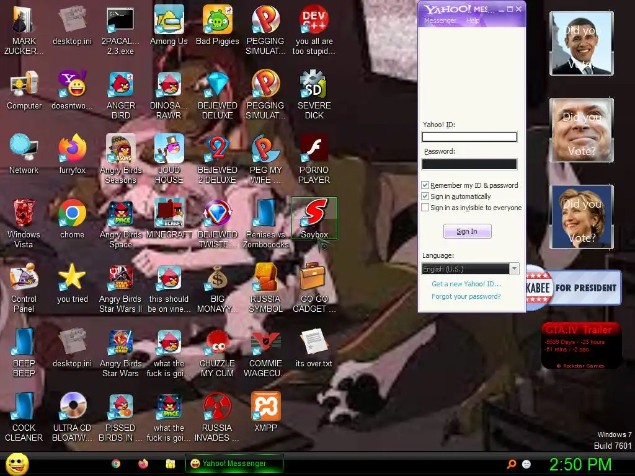The width and height of the screenshot is (635, 476).
Task: Open the COMMIE WAGECU... desktop icon
Action: tap(265, 352)
